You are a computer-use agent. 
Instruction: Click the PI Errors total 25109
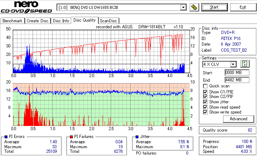[51, 151]
